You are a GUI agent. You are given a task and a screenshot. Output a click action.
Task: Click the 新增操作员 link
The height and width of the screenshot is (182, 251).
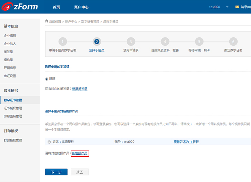click(80, 153)
